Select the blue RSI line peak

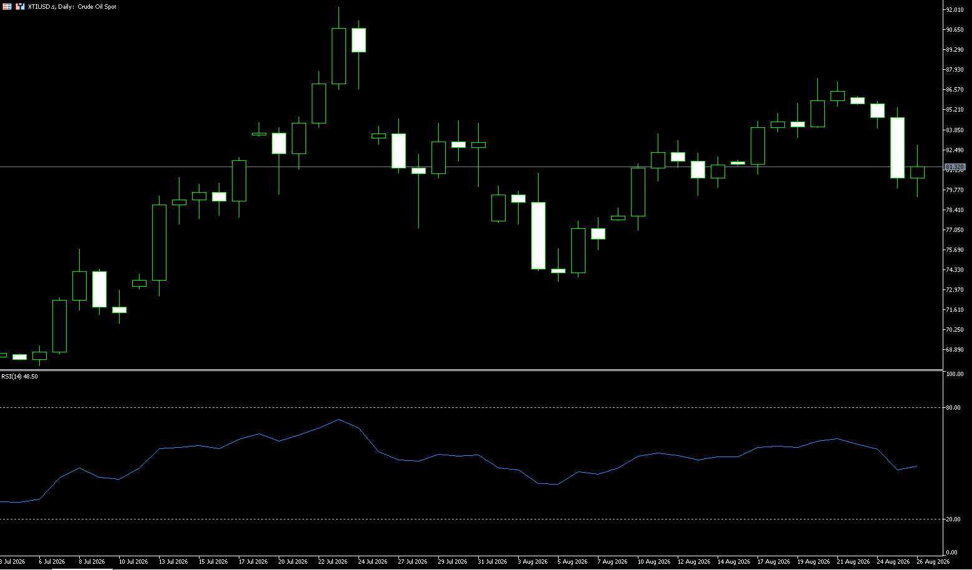[339, 420]
